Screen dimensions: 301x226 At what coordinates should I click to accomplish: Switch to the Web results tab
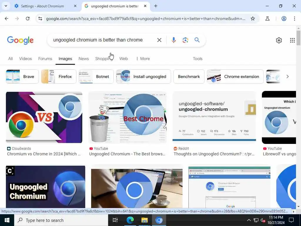[123, 59]
